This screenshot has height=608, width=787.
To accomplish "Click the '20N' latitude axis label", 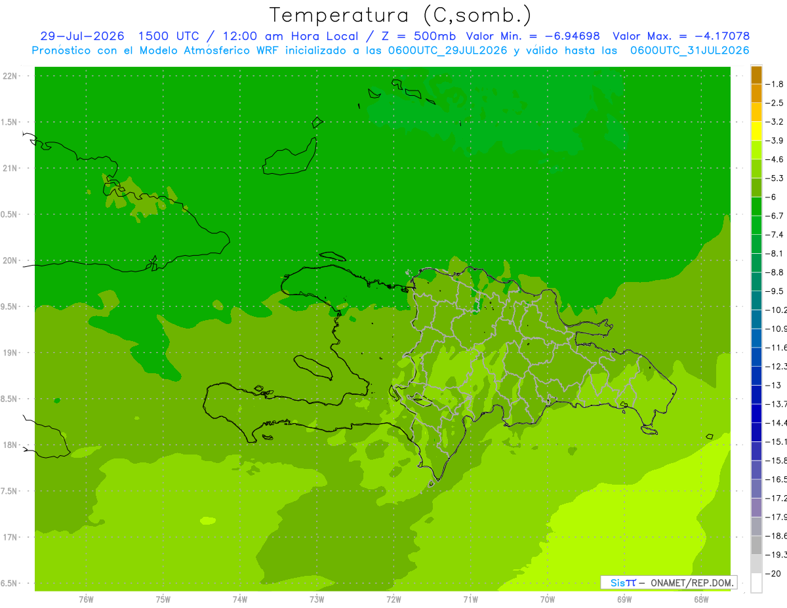I will (x=10, y=260).
